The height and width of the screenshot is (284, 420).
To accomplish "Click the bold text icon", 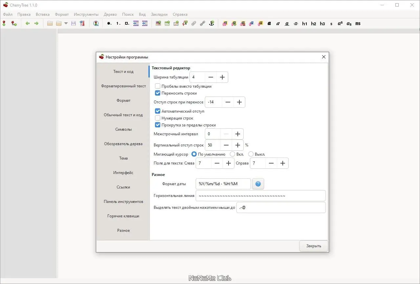I will tap(269, 24).
